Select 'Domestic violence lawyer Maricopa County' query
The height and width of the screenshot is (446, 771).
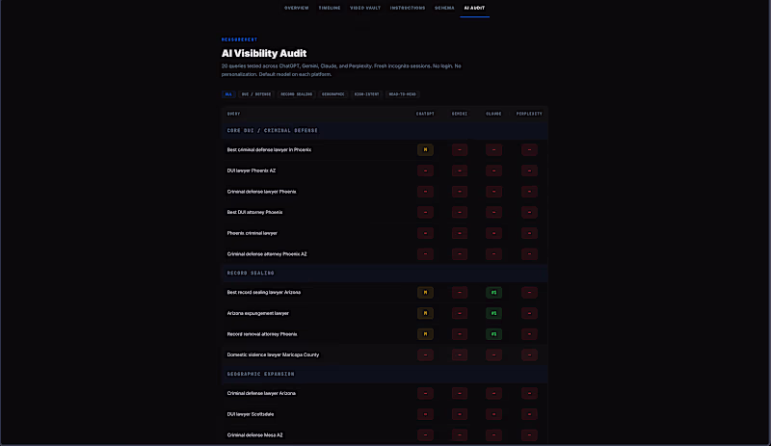pos(273,355)
